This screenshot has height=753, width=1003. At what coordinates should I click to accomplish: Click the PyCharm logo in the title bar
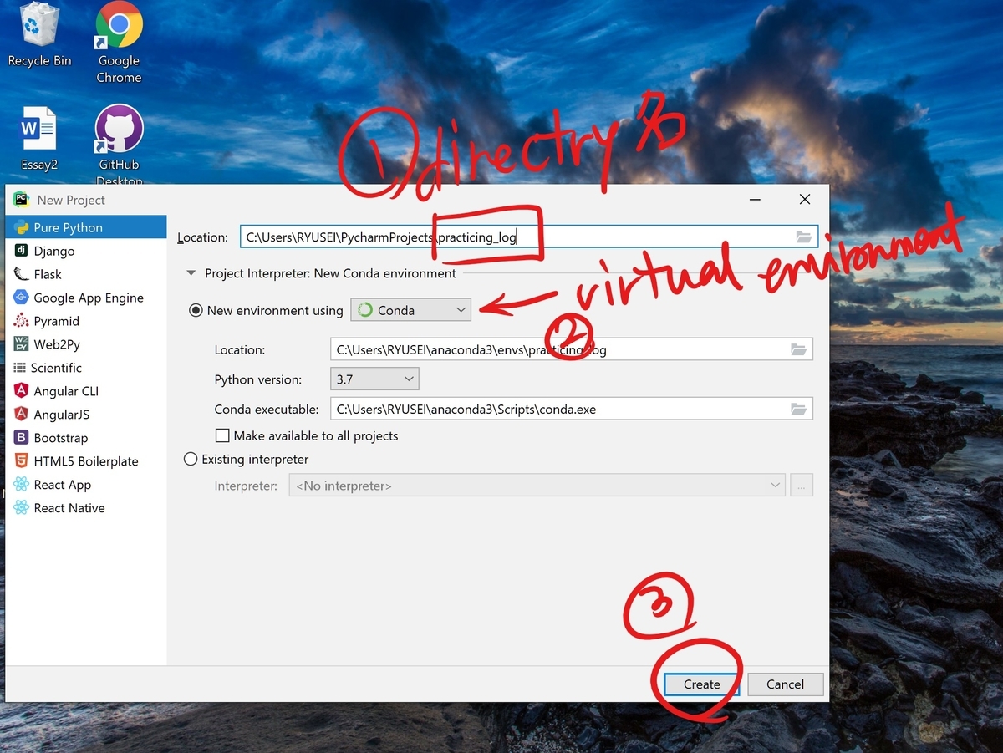coord(22,200)
